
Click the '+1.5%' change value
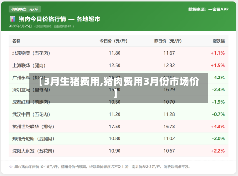pyautogui.click(x=218, y=65)
